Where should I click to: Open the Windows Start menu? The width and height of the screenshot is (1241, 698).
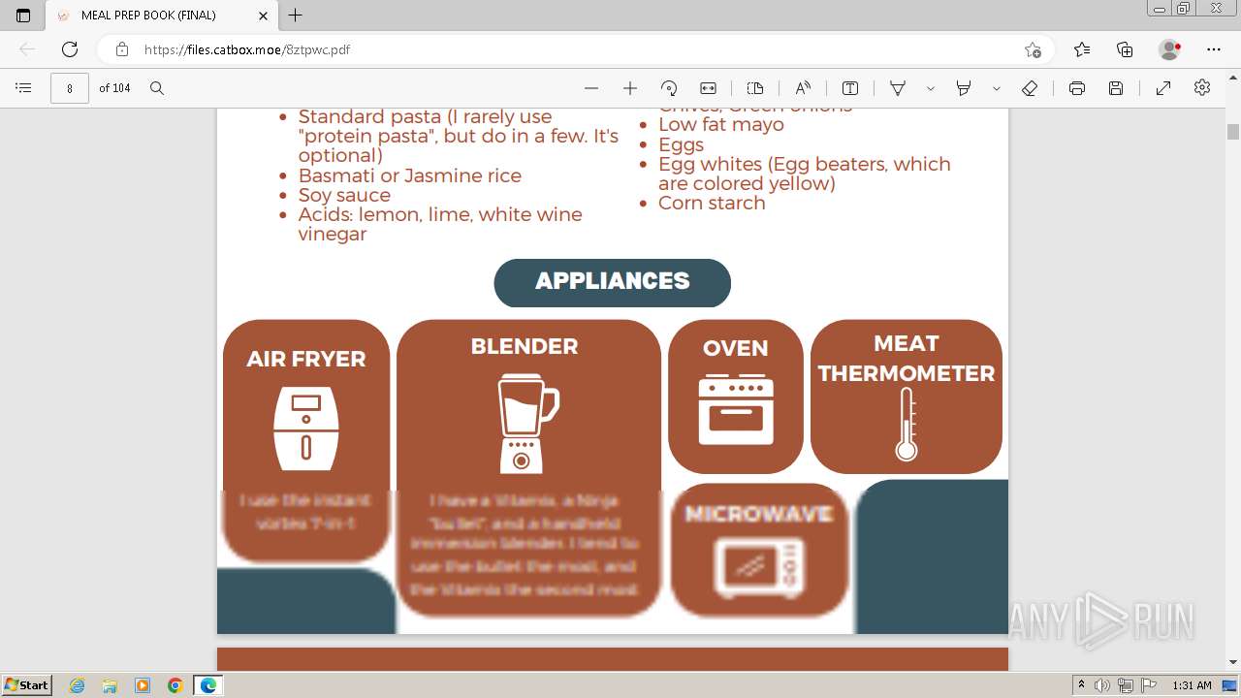coord(26,685)
